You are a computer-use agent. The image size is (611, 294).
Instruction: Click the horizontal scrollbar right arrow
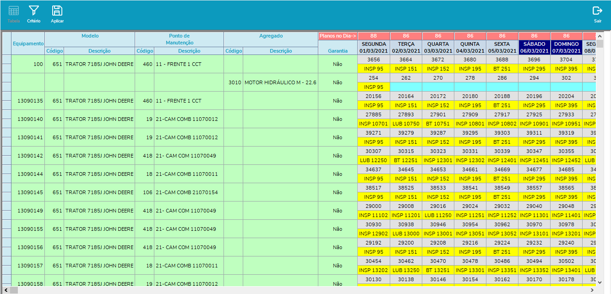point(593,290)
